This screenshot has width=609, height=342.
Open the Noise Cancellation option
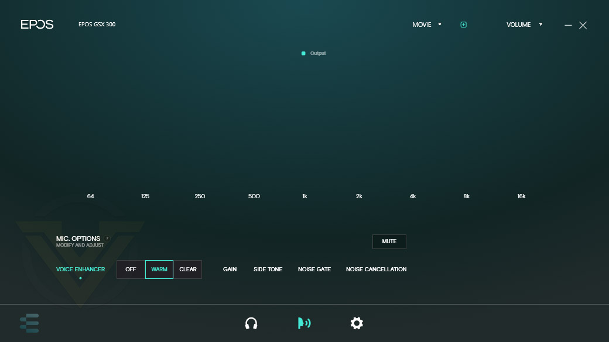377,269
